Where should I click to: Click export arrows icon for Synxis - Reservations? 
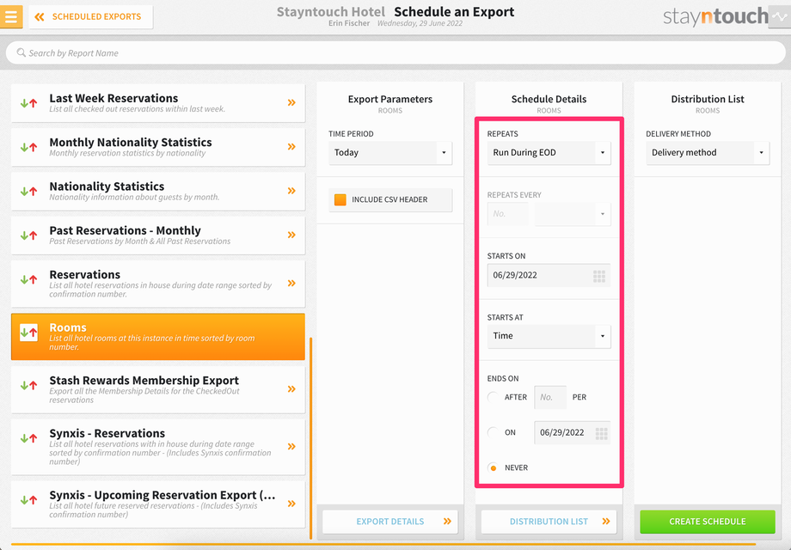click(x=28, y=438)
